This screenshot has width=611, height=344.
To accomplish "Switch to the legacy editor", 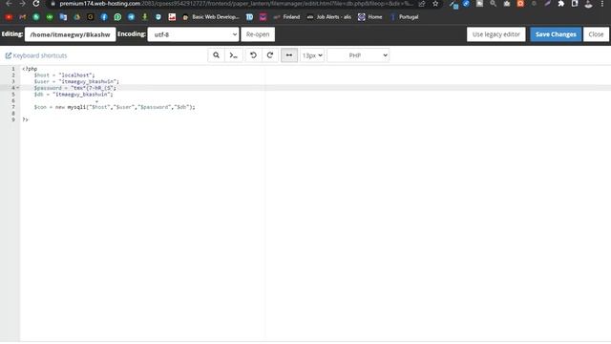I will point(496,34).
